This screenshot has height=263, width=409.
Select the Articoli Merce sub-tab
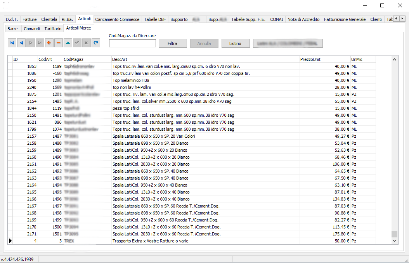[x=78, y=28]
